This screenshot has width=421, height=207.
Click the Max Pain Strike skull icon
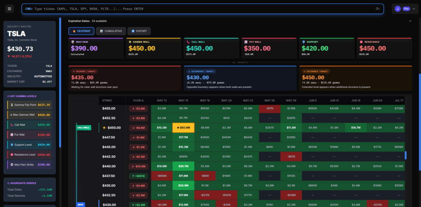click(x=12, y=165)
